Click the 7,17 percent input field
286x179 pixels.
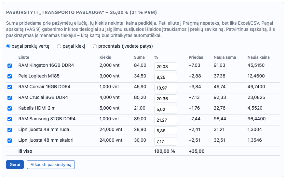tap(165, 142)
